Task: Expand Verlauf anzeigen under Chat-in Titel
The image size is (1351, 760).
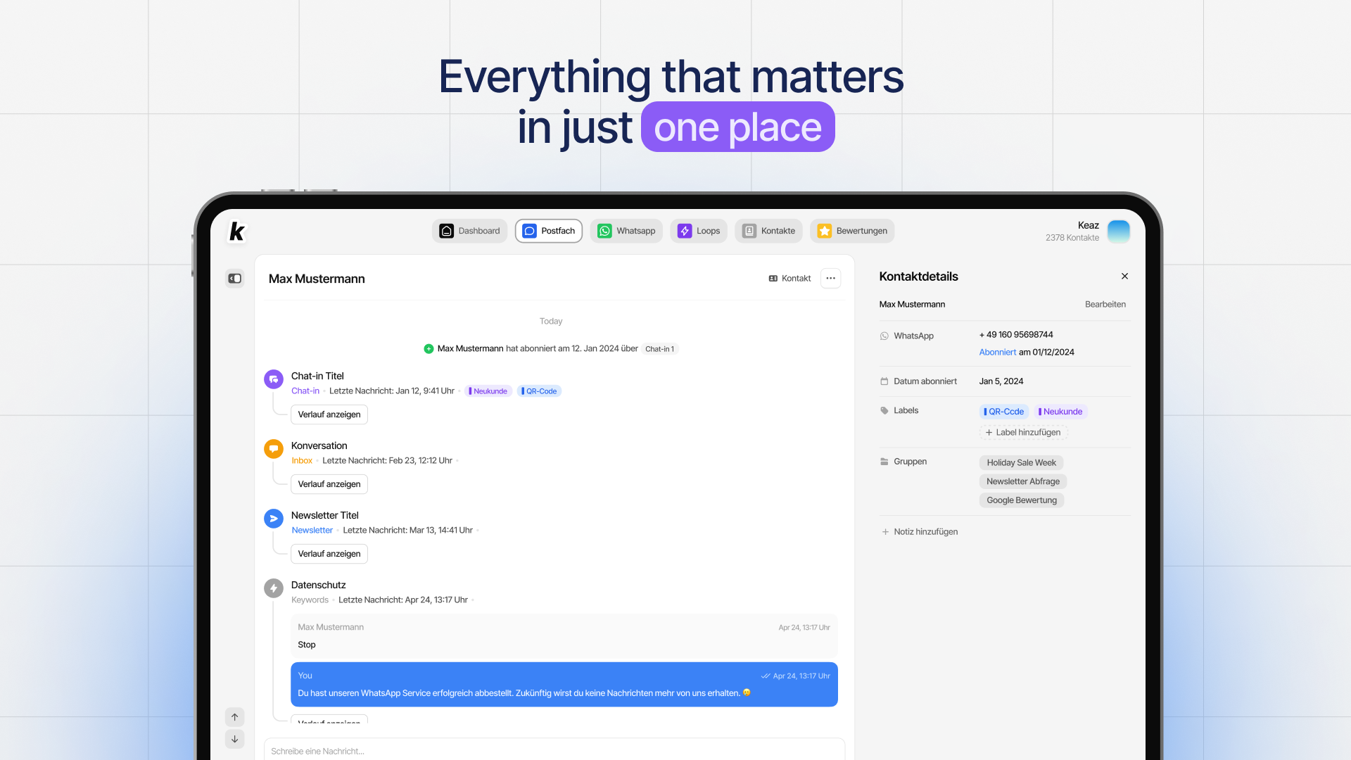Action: coord(329,414)
